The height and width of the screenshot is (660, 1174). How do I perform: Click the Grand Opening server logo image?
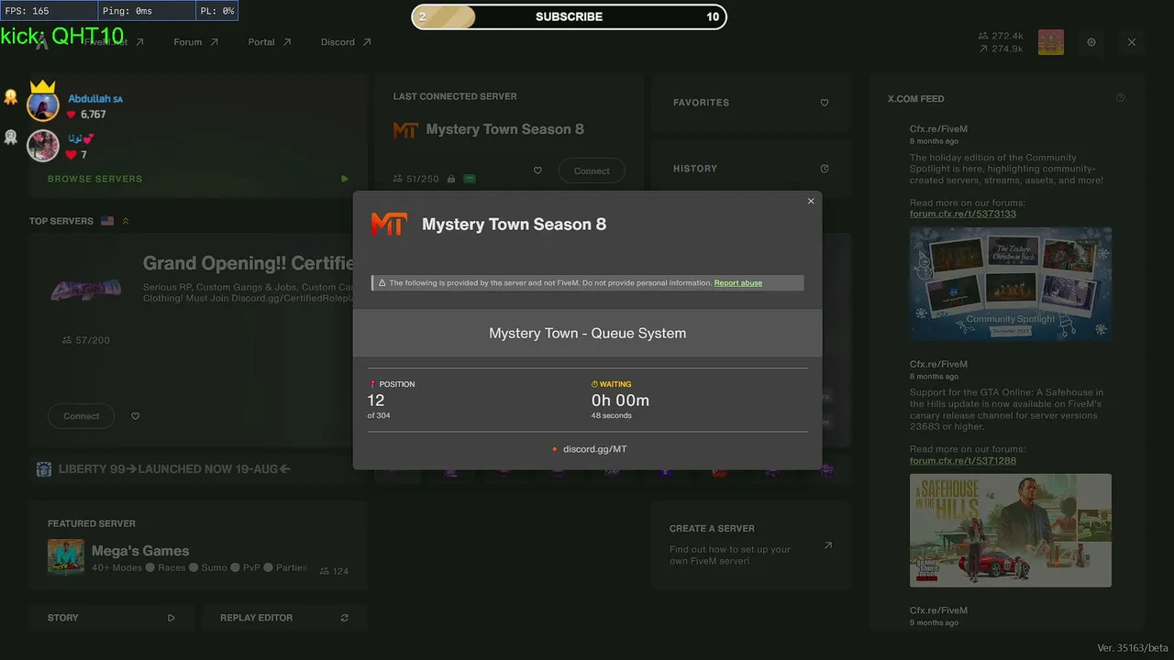(x=86, y=291)
